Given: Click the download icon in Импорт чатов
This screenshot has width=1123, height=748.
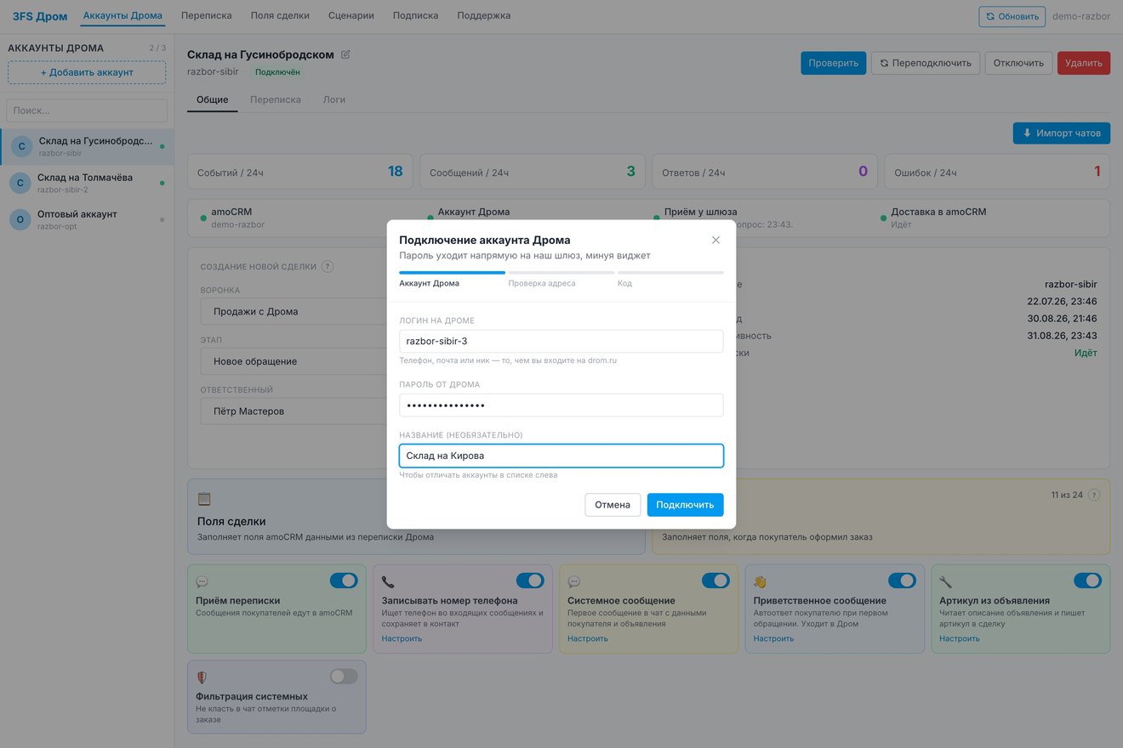Looking at the screenshot, I should (1027, 133).
